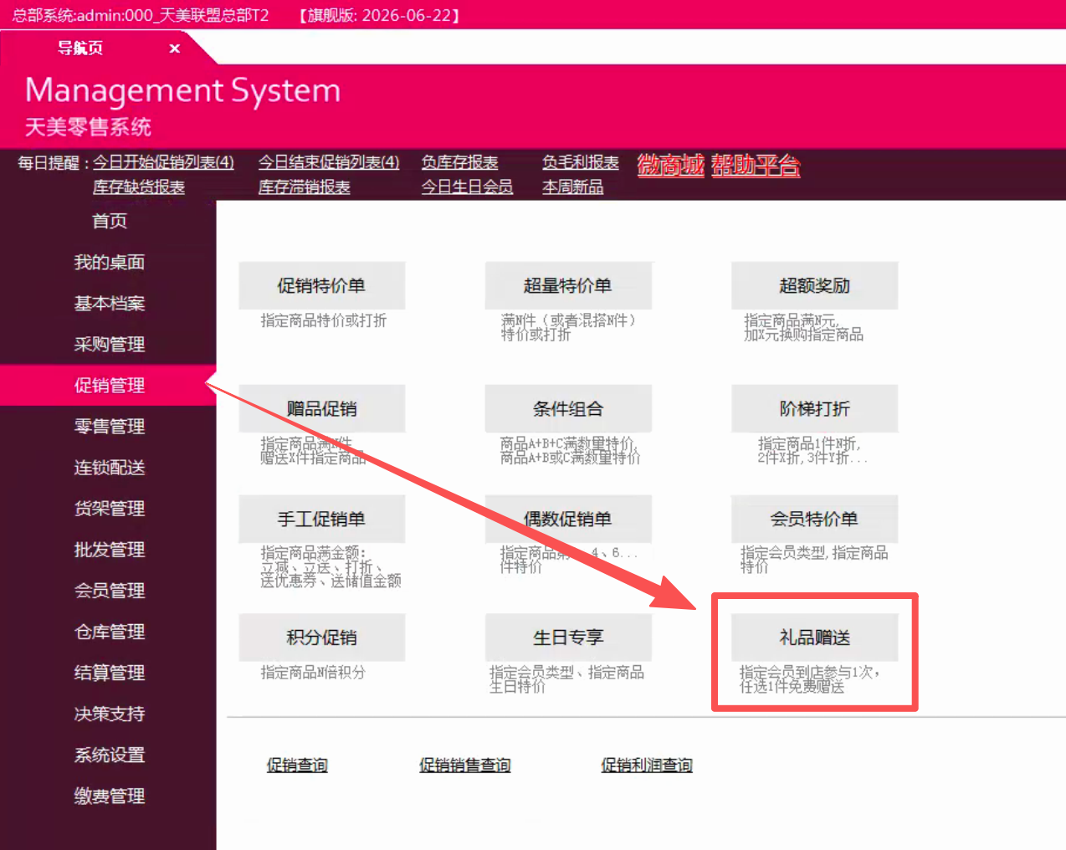Open 批发管理 sidebar menu

109,549
